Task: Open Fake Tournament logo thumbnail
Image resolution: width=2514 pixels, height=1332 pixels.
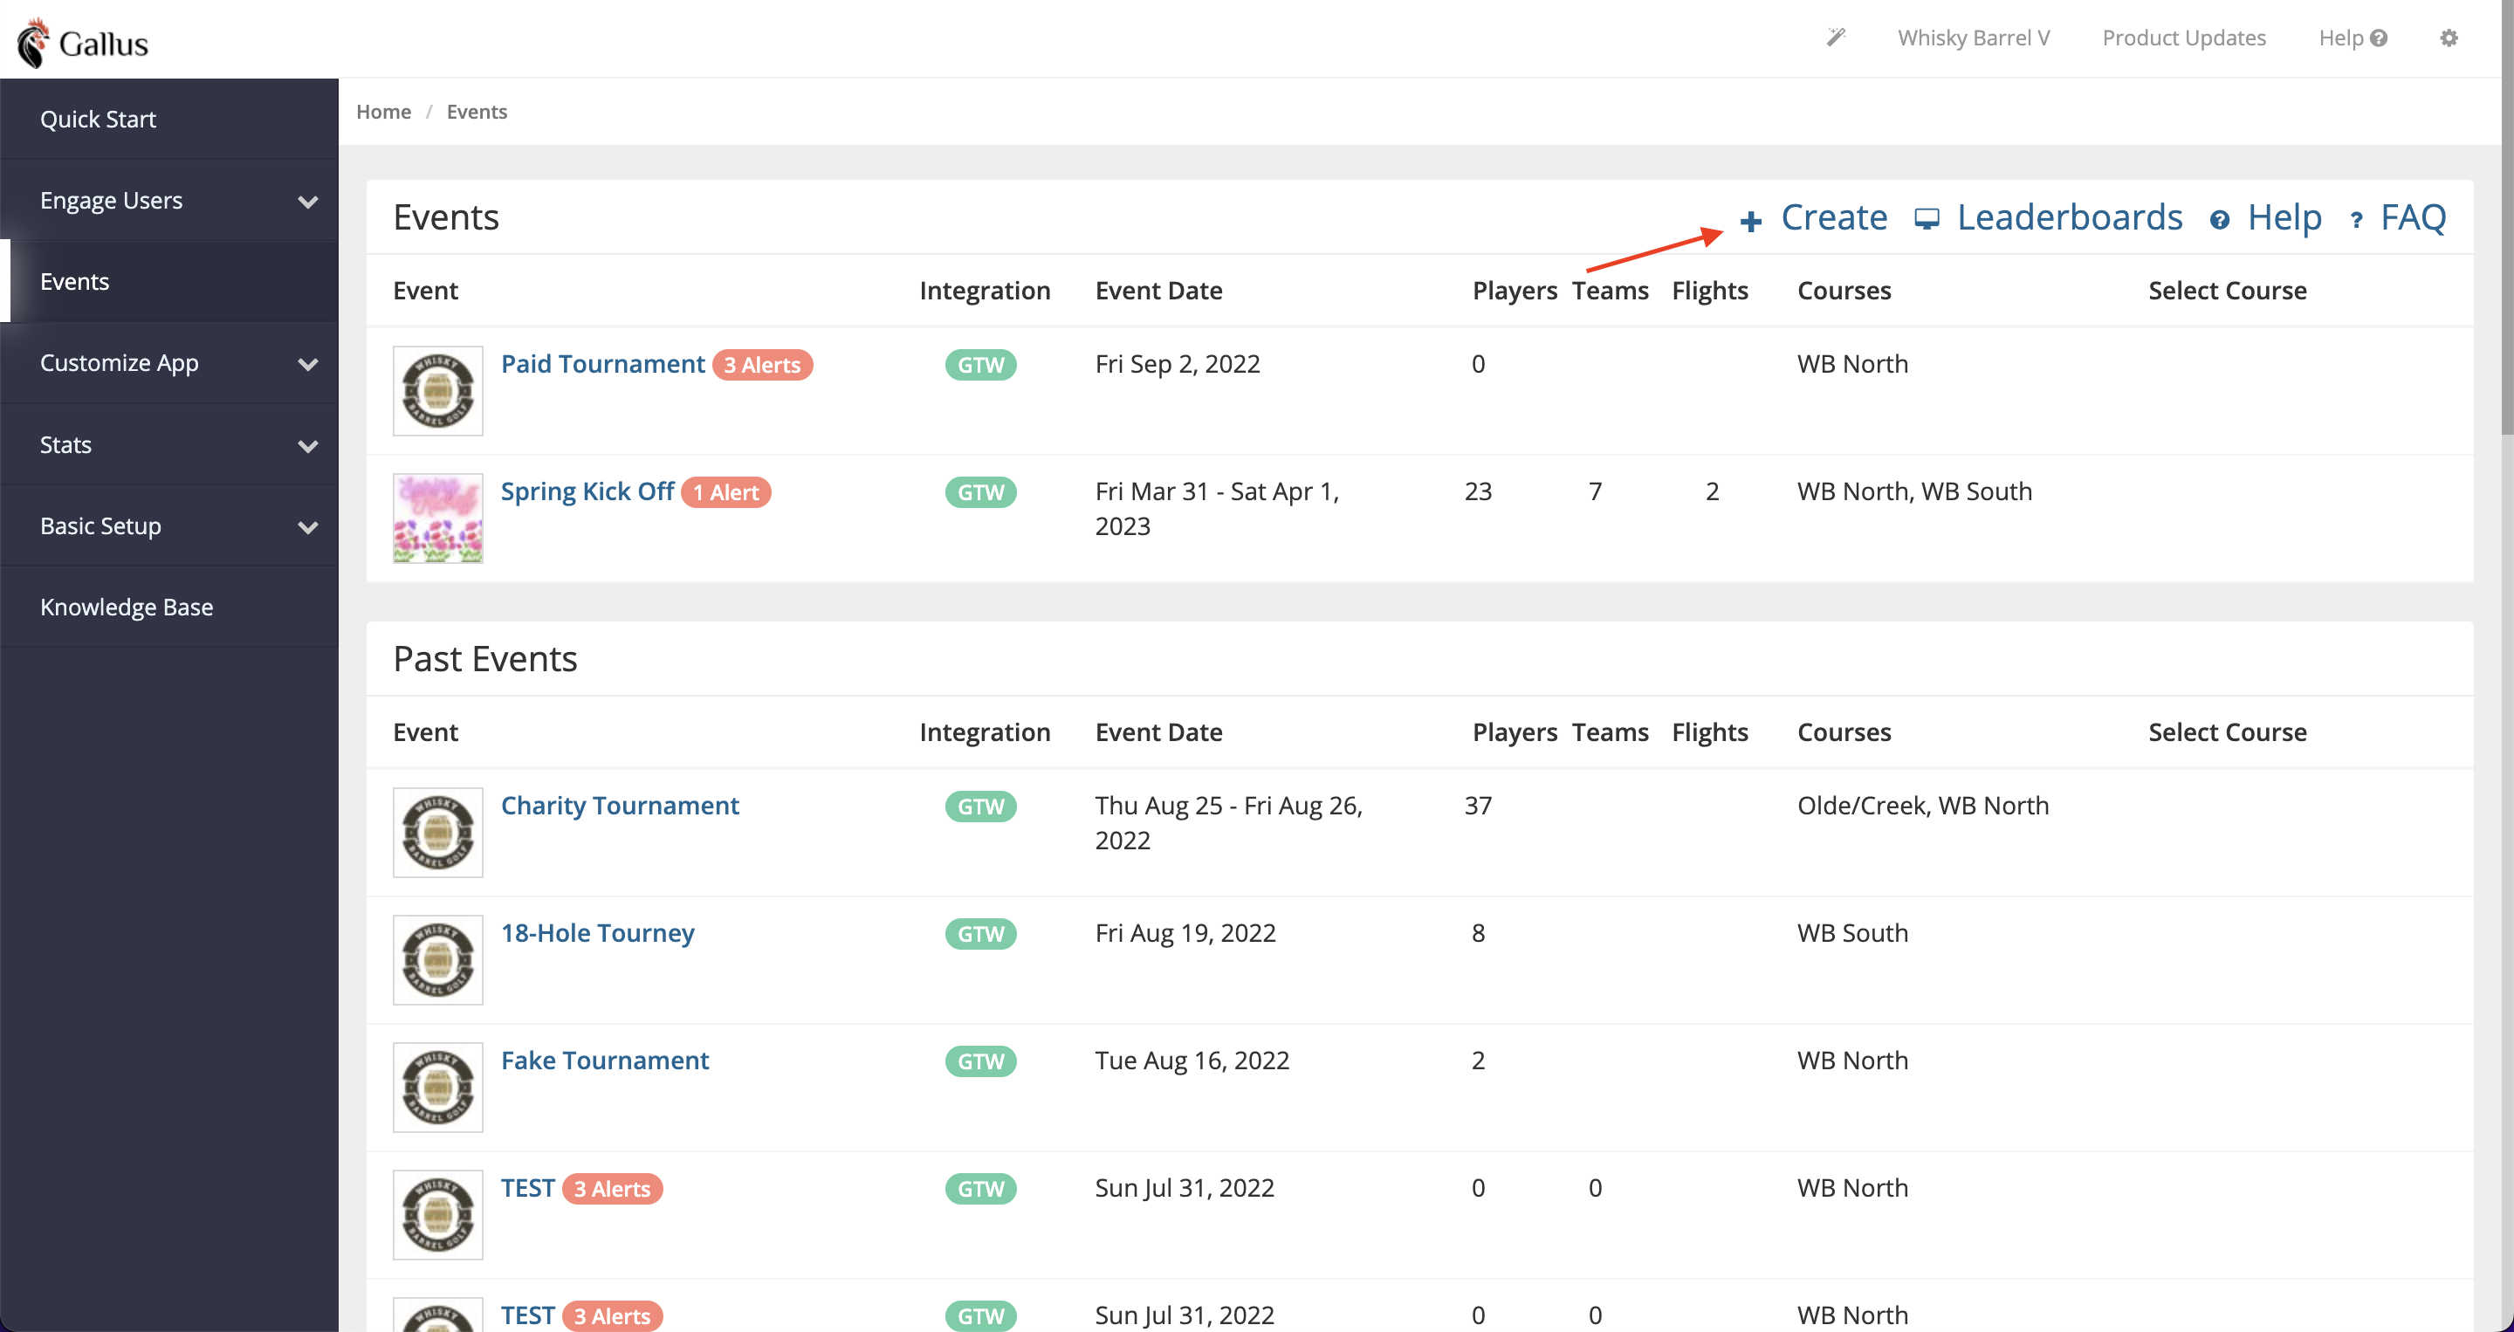Action: click(437, 1087)
